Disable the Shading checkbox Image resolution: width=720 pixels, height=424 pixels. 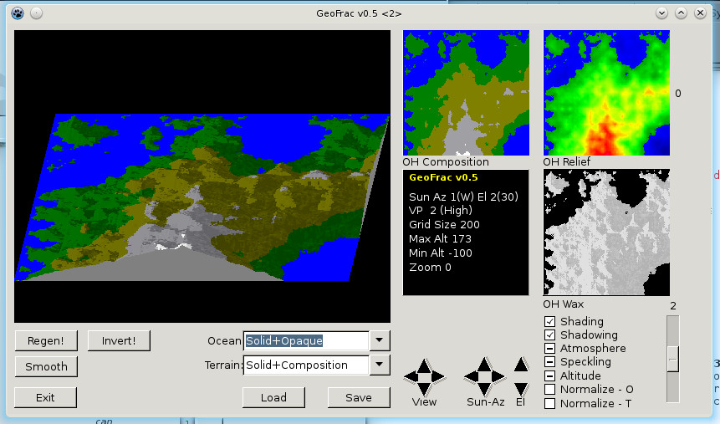[x=550, y=322]
